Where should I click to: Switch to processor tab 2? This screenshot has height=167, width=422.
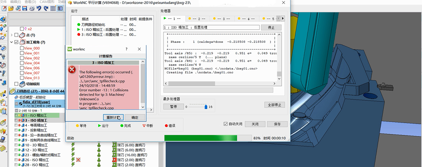coord(197,19)
